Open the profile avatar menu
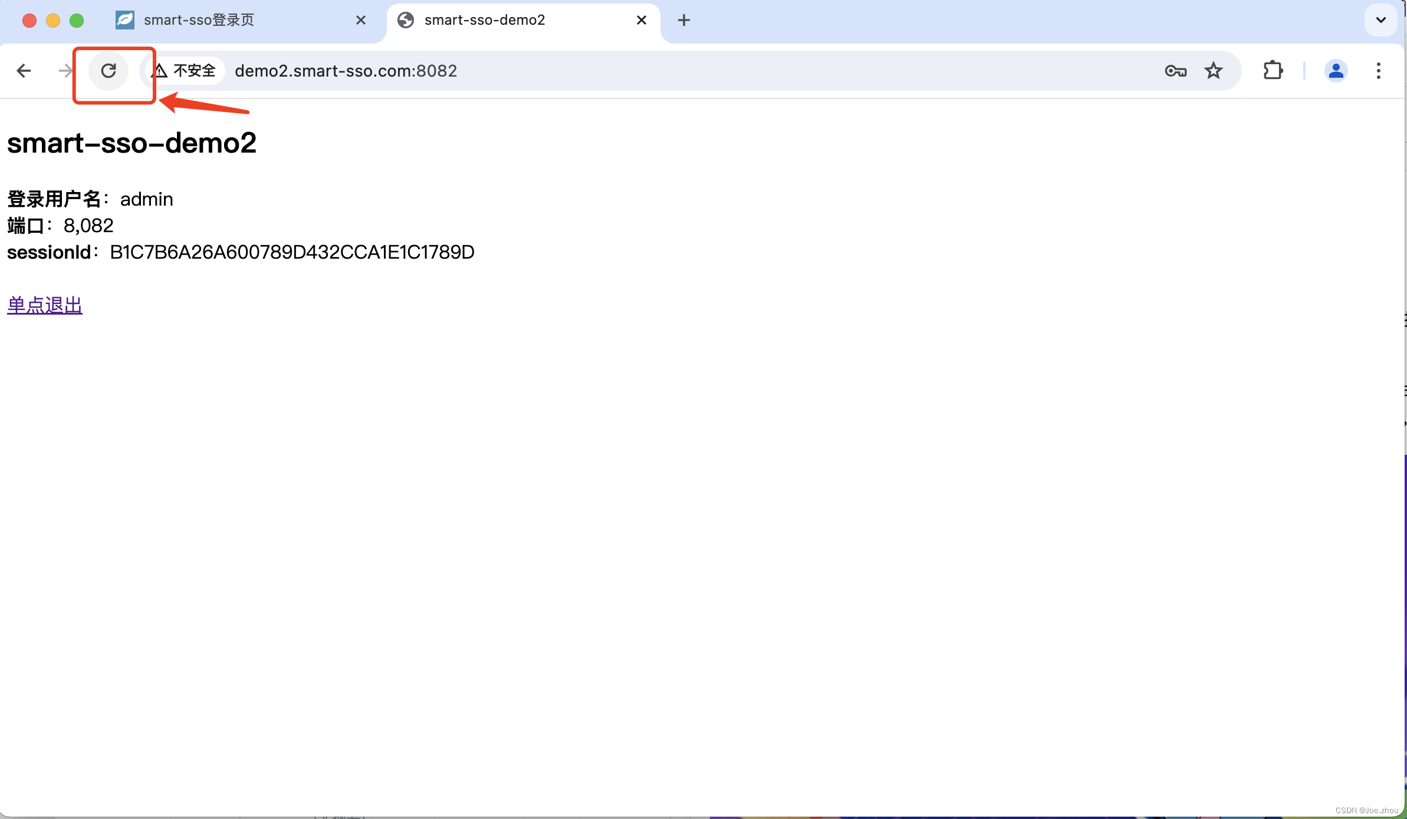Screen dimensions: 1407x819 [1336, 71]
